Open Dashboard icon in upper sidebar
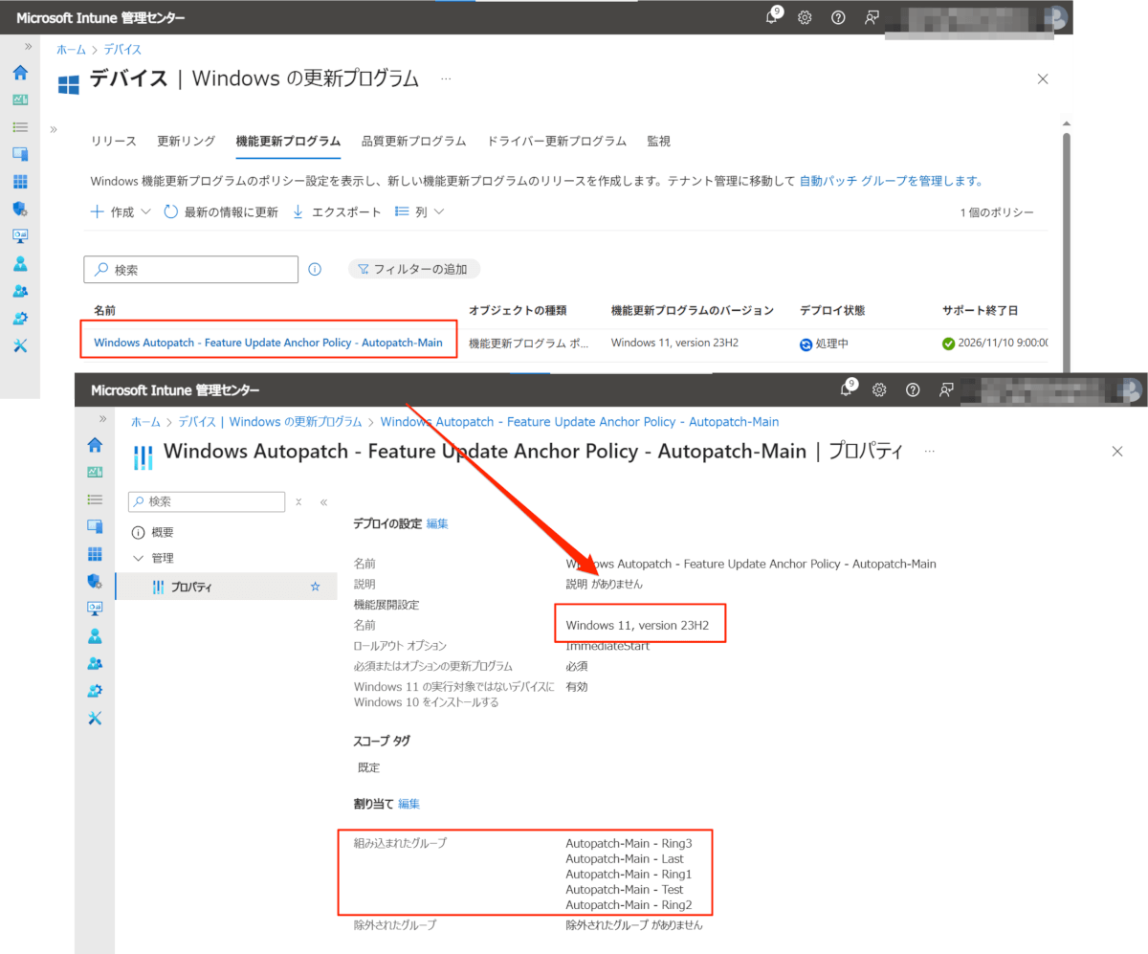This screenshot has width=1148, height=954. pos(20,100)
